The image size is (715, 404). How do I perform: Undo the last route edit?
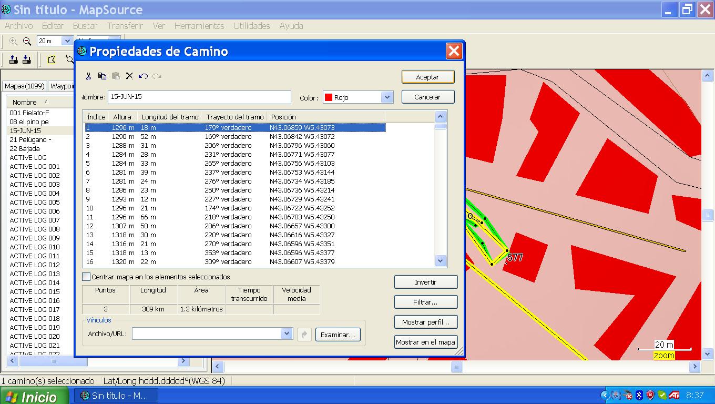[142, 76]
